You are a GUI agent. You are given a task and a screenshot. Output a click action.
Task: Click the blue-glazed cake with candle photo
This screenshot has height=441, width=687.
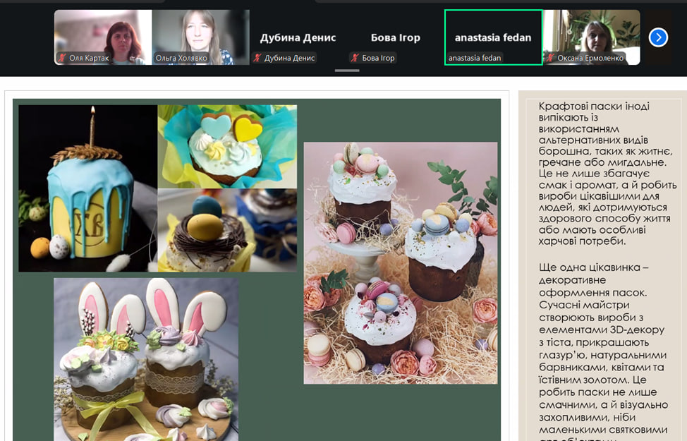pos(87,188)
